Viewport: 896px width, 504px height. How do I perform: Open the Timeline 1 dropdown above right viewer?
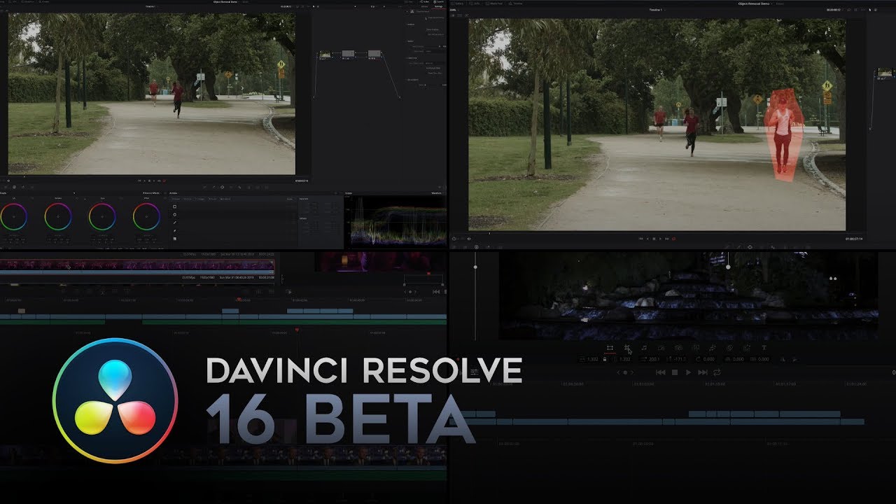[x=657, y=10]
